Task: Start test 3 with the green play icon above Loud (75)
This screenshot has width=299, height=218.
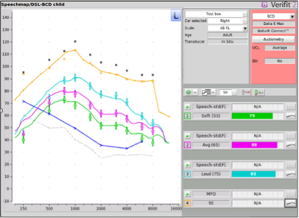Action: tap(187, 165)
